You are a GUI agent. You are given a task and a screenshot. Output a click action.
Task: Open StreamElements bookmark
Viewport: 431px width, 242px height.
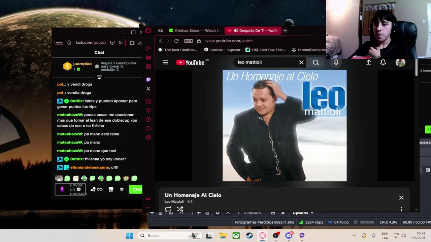pyautogui.click(x=308, y=50)
